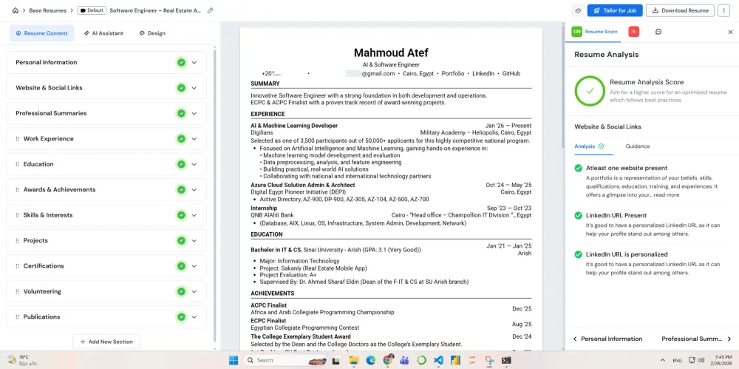Edit the resume title with pencil icon
The width and height of the screenshot is (739, 369).
[210, 10]
